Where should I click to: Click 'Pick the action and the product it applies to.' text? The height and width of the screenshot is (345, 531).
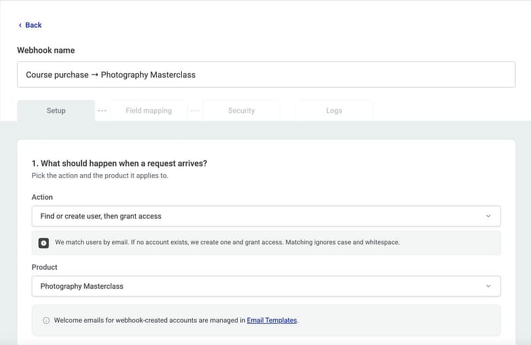pos(100,175)
